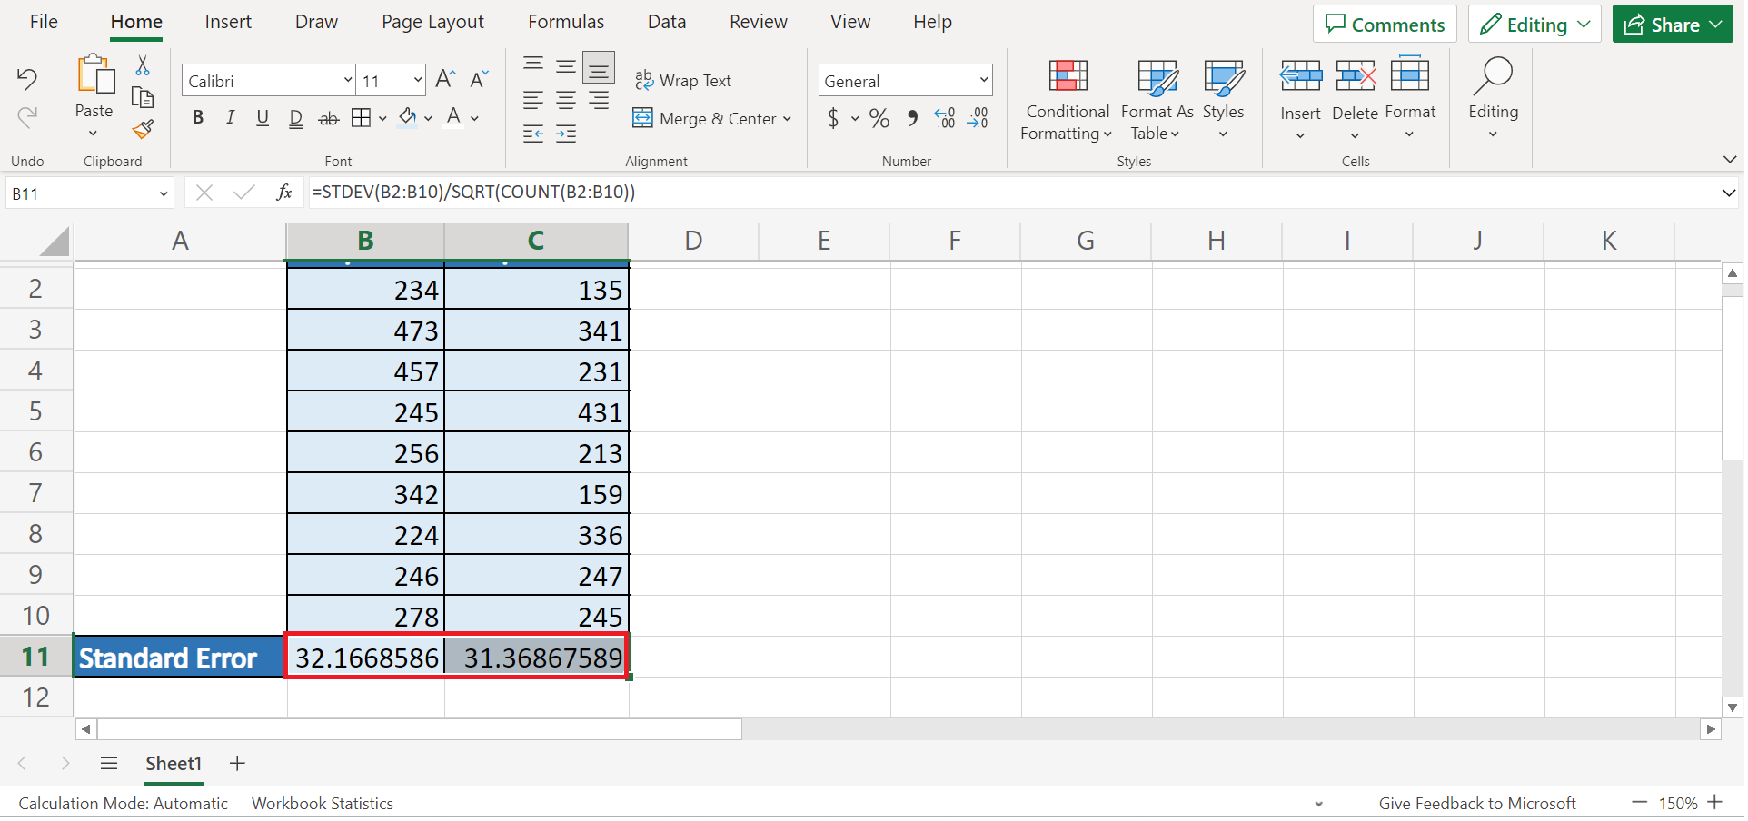Switch to the Formulas ribbon tab
Screen dimensions: 1748x821
(565, 22)
